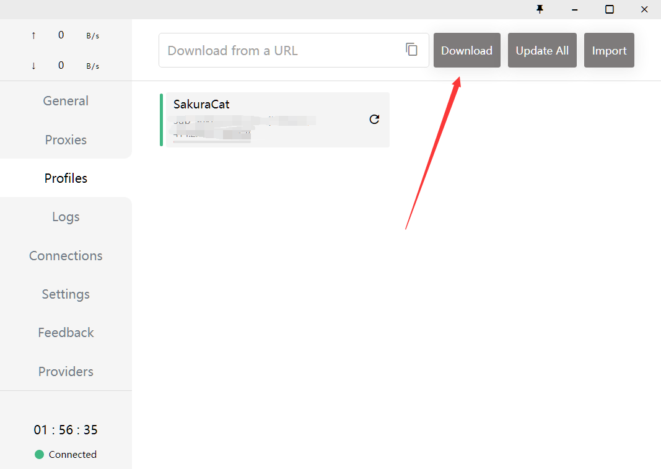Image resolution: width=661 pixels, height=469 pixels.
Task: Focus the 'Download from a URL' field
Action: [282, 50]
